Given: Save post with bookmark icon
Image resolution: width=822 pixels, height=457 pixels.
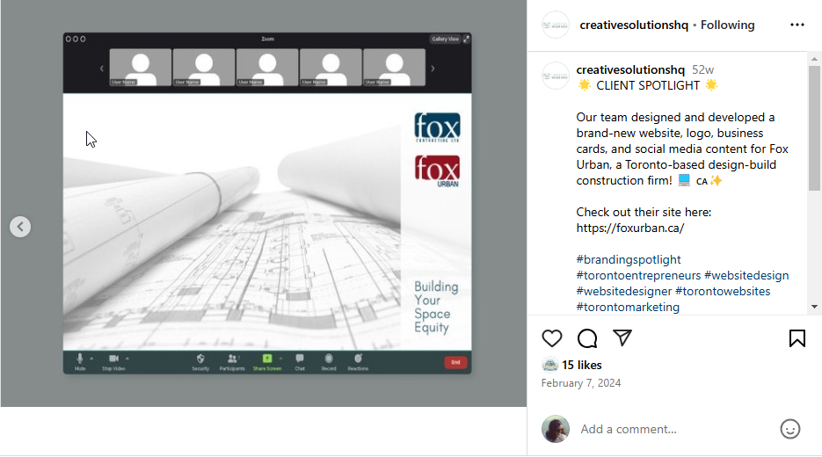Looking at the screenshot, I should (797, 338).
